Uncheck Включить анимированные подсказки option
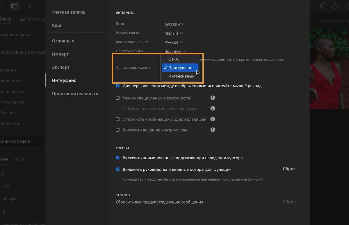 click(x=117, y=158)
